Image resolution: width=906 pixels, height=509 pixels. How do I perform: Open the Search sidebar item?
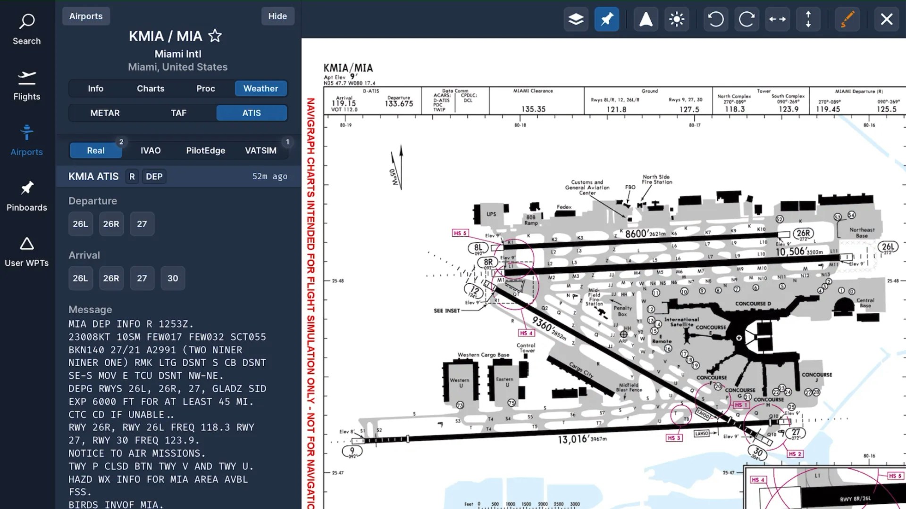pos(26,29)
